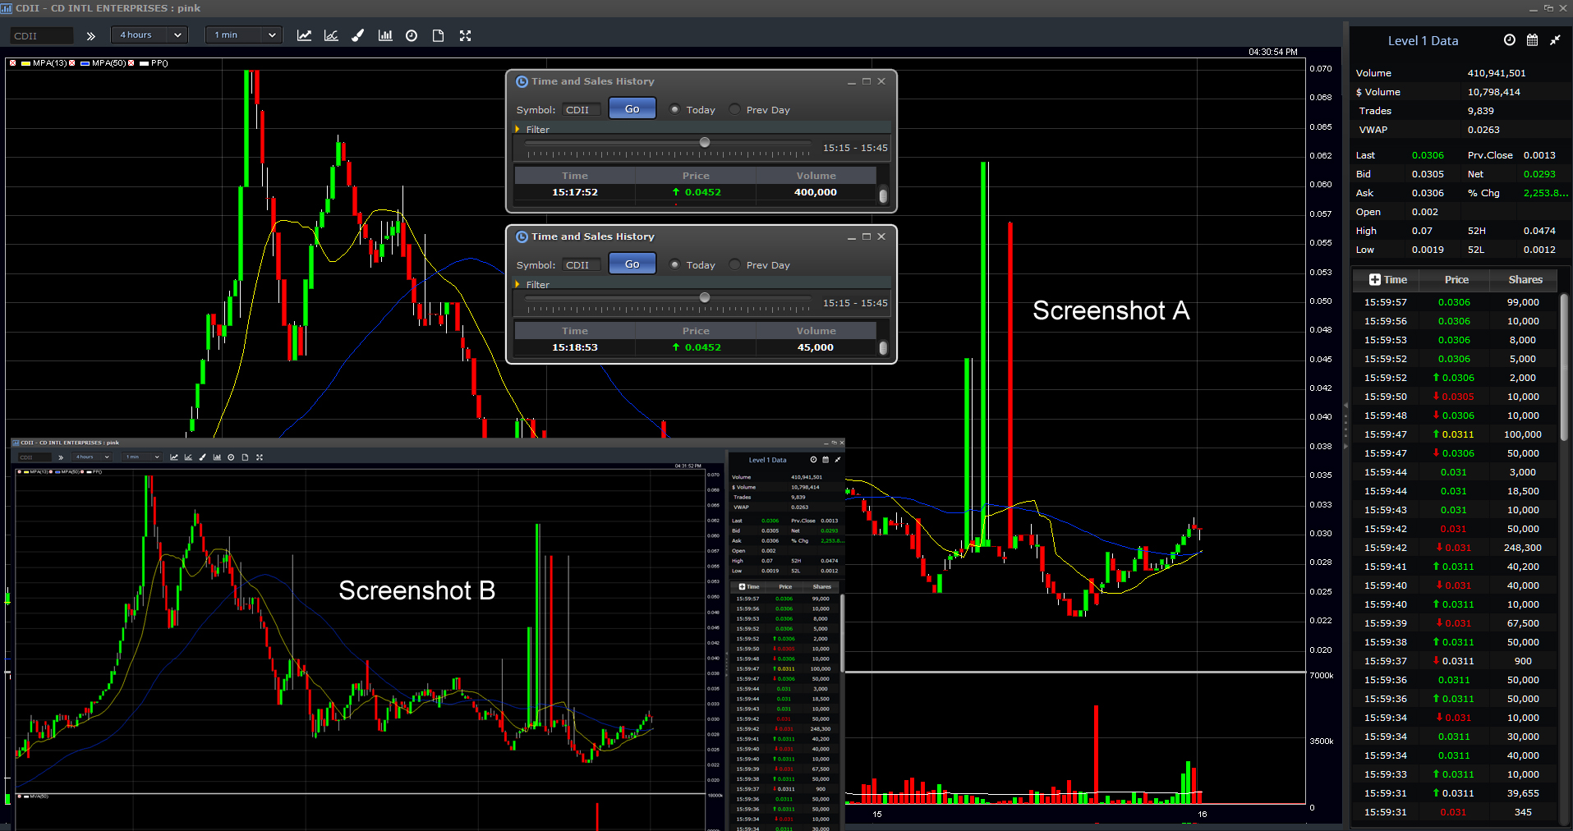This screenshot has width=1573, height=831.
Task: Sort by Price column in Level 1 trades
Action: [1456, 280]
